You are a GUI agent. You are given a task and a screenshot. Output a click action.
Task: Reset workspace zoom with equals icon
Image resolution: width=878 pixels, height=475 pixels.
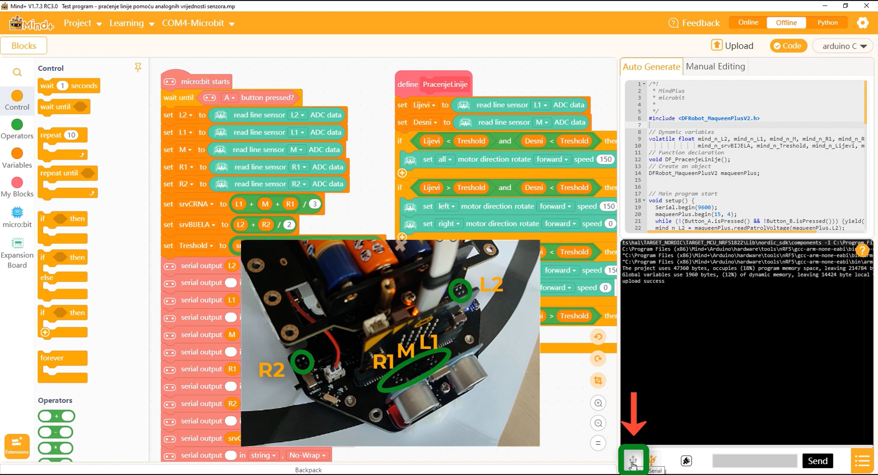pos(598,443)
